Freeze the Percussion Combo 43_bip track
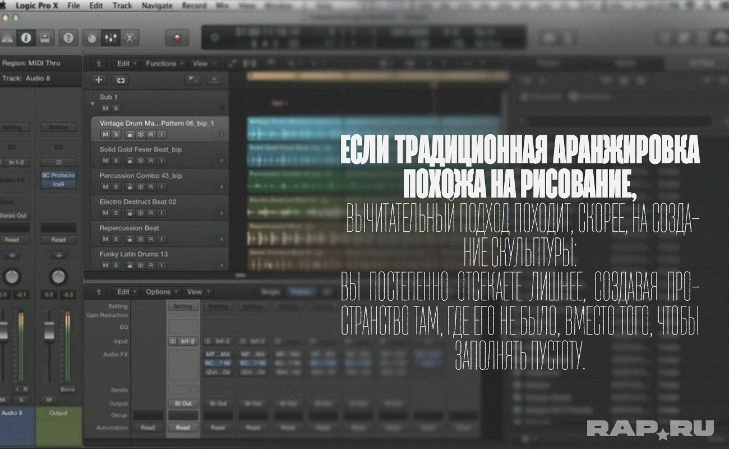Image resolution: width=729 pixels, height=449 pixels. pyautogui.click(x=140, y=186)
